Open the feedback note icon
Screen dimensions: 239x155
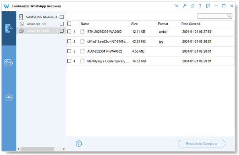coord(208,6)
